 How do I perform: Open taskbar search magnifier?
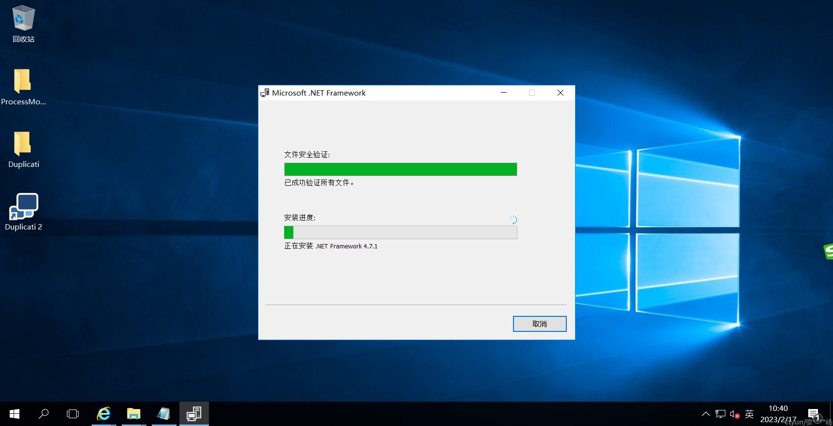pyautogui.click(x=44, y=414)
